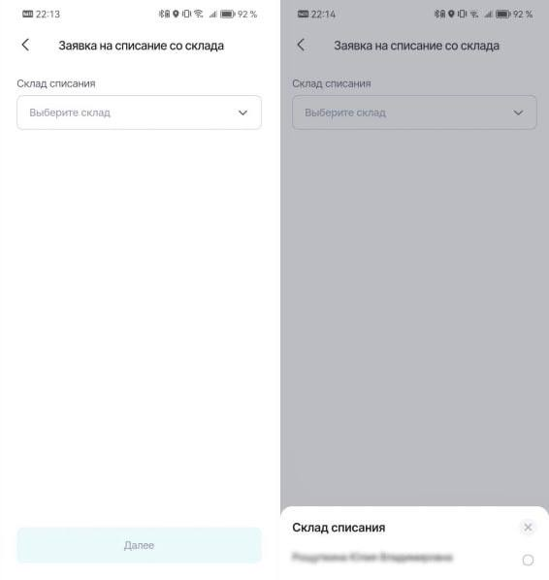The width and height of the screenshot is (549, 580).
Task: Tap Wi-Fi icon in left status bar
Action: [x=199, y=14]
